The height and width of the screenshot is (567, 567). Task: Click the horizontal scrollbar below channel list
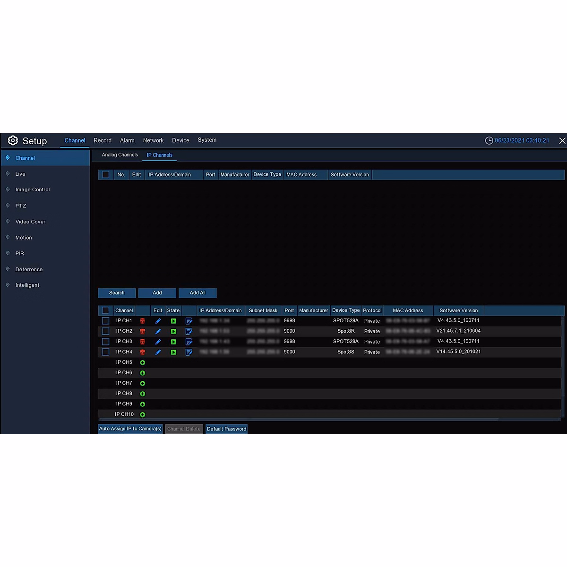pyautogui.click(x=298, y=420)
